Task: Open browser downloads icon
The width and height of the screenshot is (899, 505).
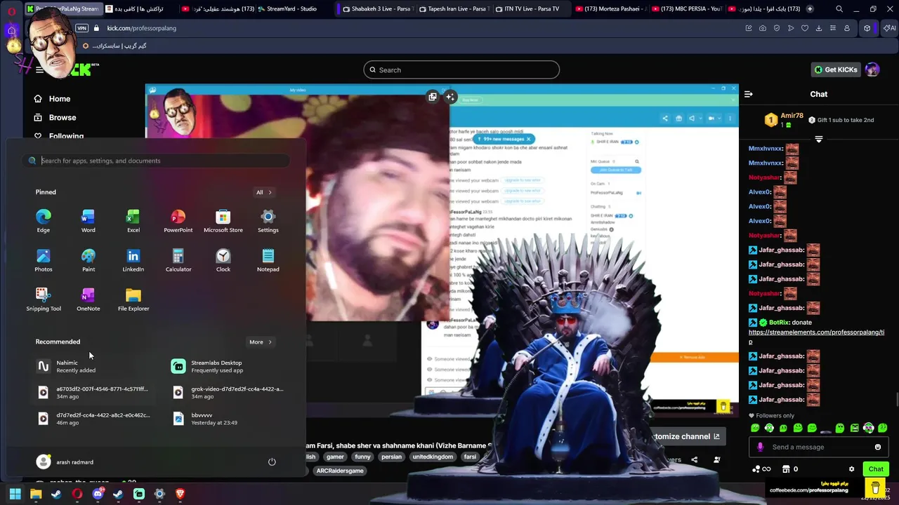Action: click(x=819, y=28)
